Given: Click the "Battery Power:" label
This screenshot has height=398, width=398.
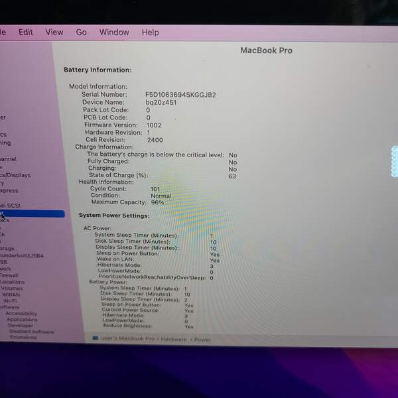Looking at the screenshot, I should [108, 282].
